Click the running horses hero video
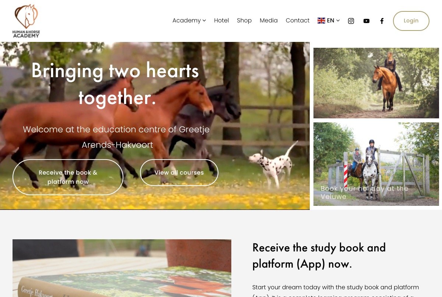442x297 pixels. coord(155,126)
